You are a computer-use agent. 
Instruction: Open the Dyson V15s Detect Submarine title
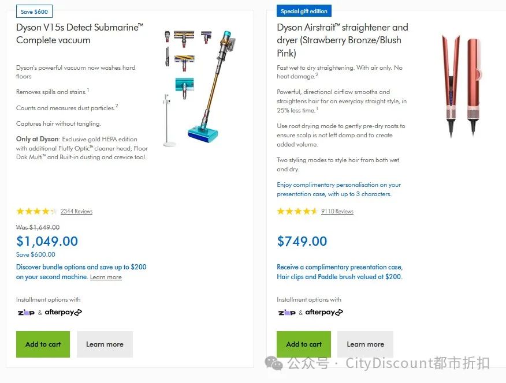(x=79, y=33)
